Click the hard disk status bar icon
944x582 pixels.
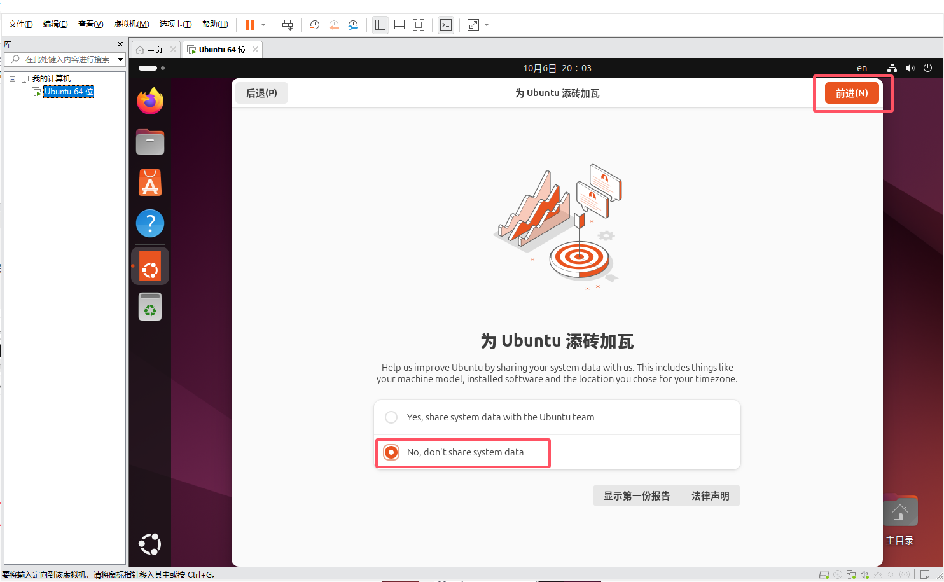[x=824, y=574]
